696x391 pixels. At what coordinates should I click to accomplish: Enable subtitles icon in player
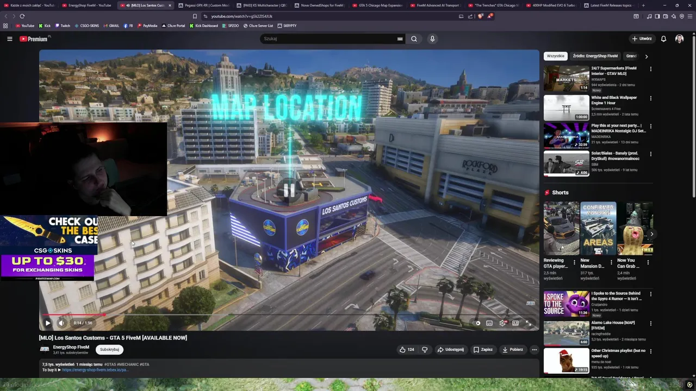click(489, 323)
